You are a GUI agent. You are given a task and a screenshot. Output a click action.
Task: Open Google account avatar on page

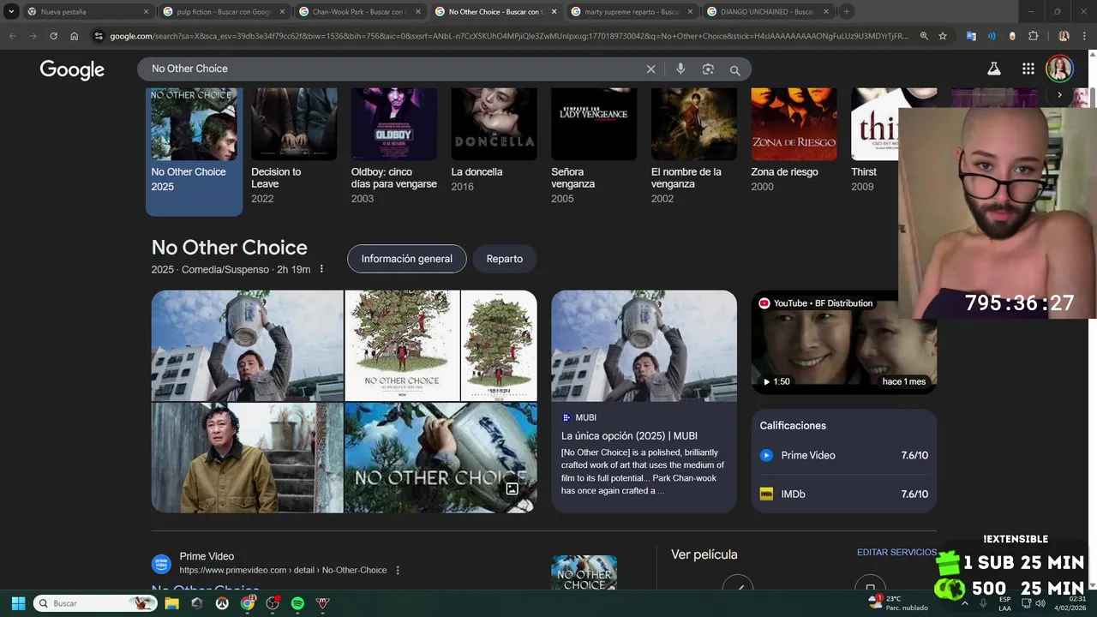pyautogui.click(x=1059, y=69)
